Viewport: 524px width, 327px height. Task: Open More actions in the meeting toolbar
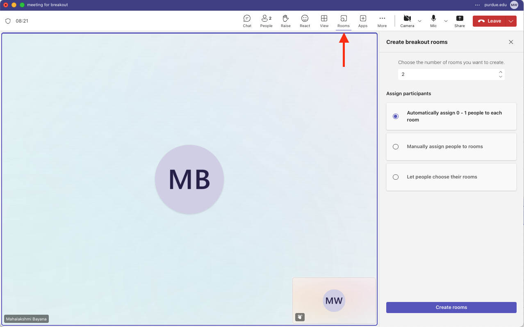[382, 21]
